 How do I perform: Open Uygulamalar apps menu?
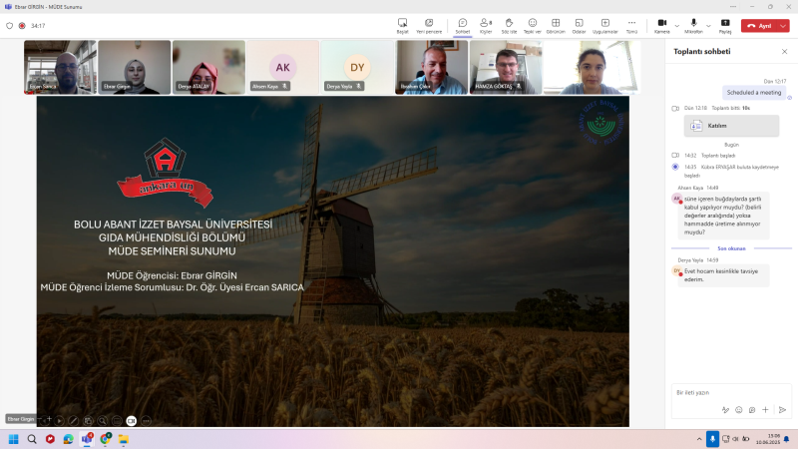tap(605, 26)
